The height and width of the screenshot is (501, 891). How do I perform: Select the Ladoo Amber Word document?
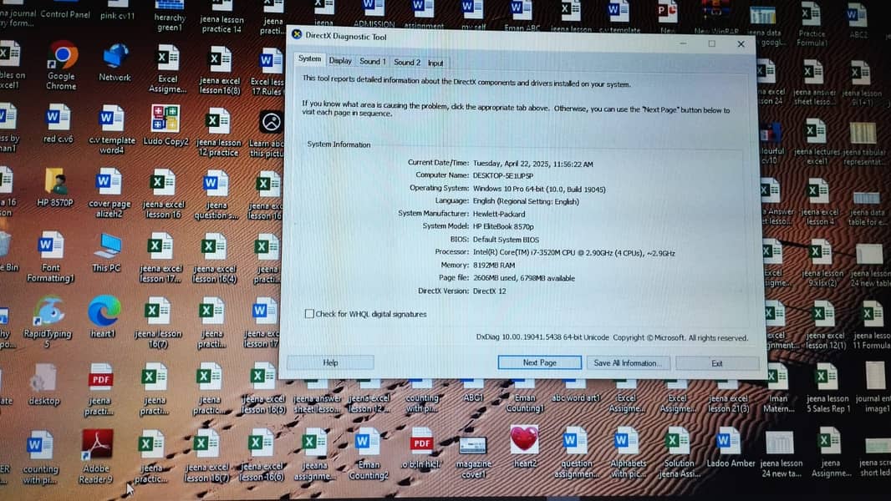point(731,448)
